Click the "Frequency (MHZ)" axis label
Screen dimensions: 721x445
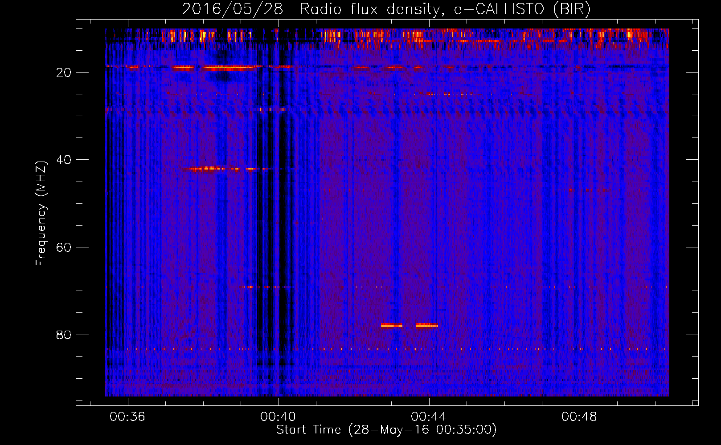click(x=41, y=214)
